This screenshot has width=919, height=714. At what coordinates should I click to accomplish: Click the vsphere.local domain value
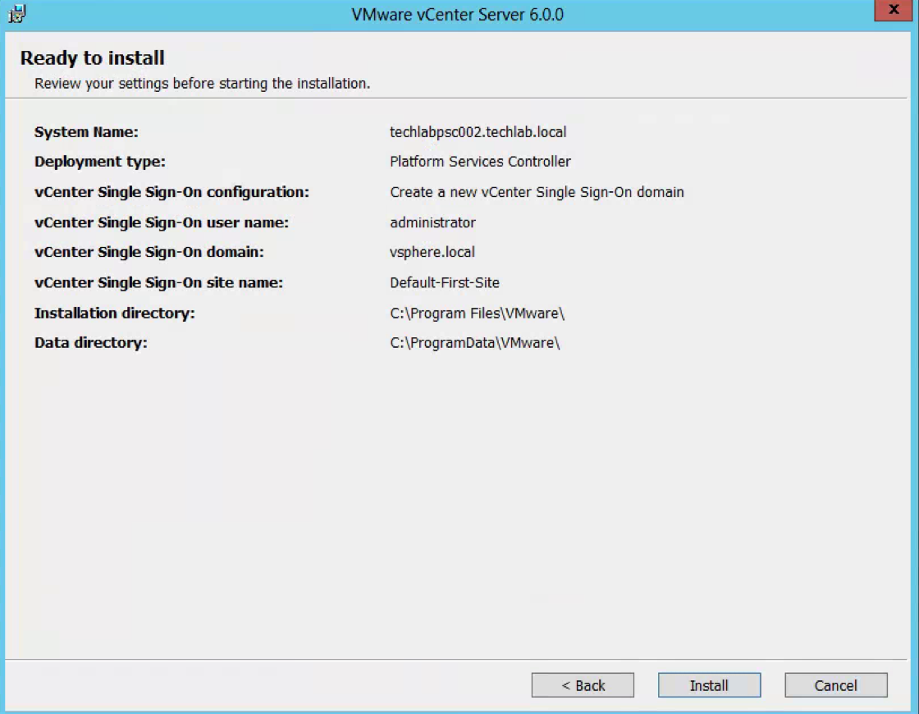[x=432, y=252]
